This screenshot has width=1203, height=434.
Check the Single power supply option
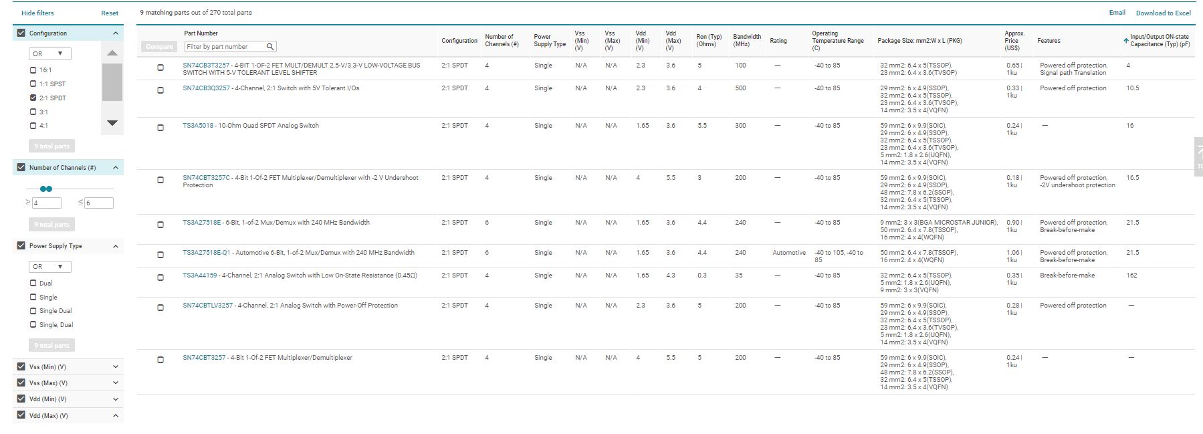pos(33,297)
